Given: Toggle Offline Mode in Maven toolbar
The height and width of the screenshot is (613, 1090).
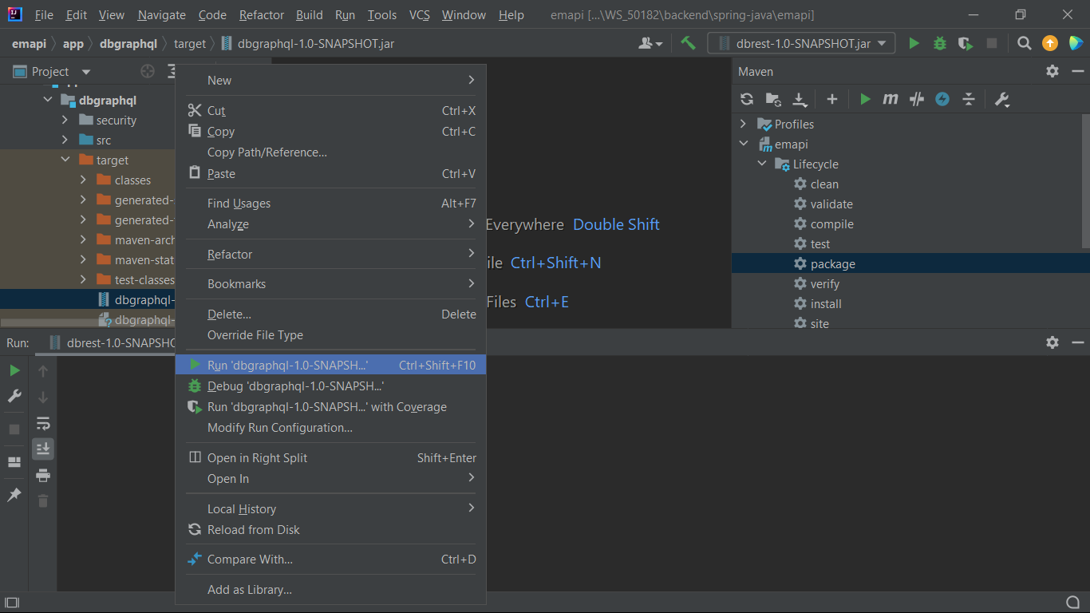Looking at the screenshot, I should [917, 99].
